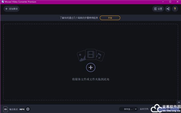Click the circular plus icon to add files

tap(91, 67)
